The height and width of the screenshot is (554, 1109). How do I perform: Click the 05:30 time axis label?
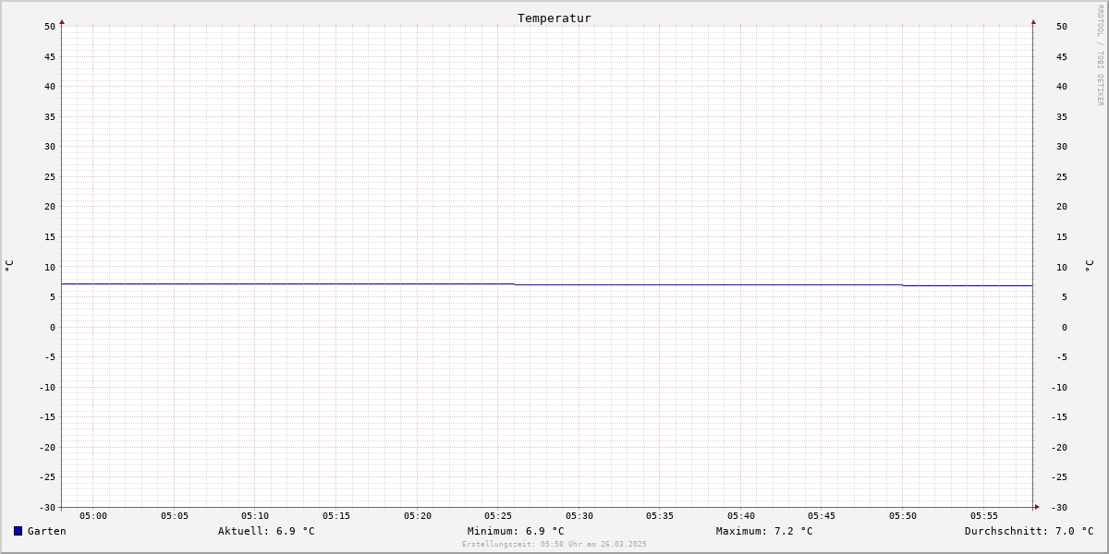579,515
